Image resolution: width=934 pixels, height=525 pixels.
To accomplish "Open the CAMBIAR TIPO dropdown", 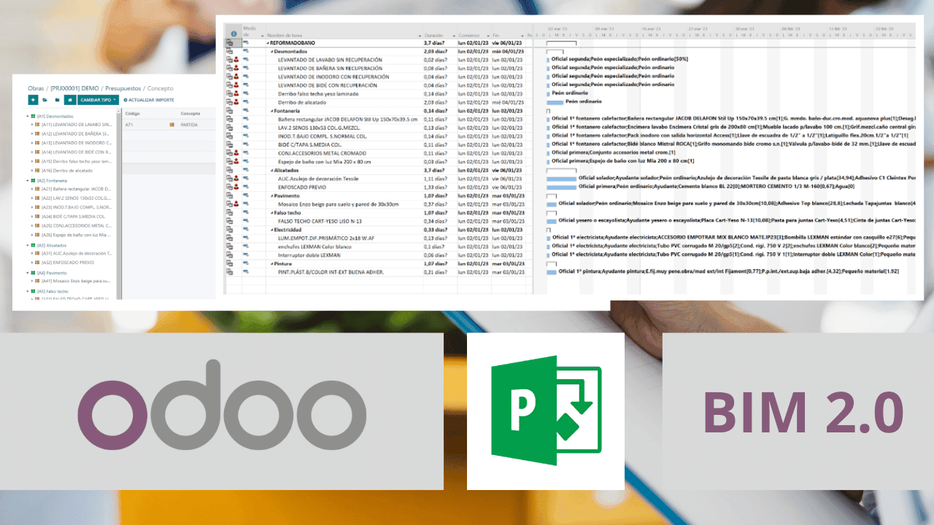I will (98, 99).
